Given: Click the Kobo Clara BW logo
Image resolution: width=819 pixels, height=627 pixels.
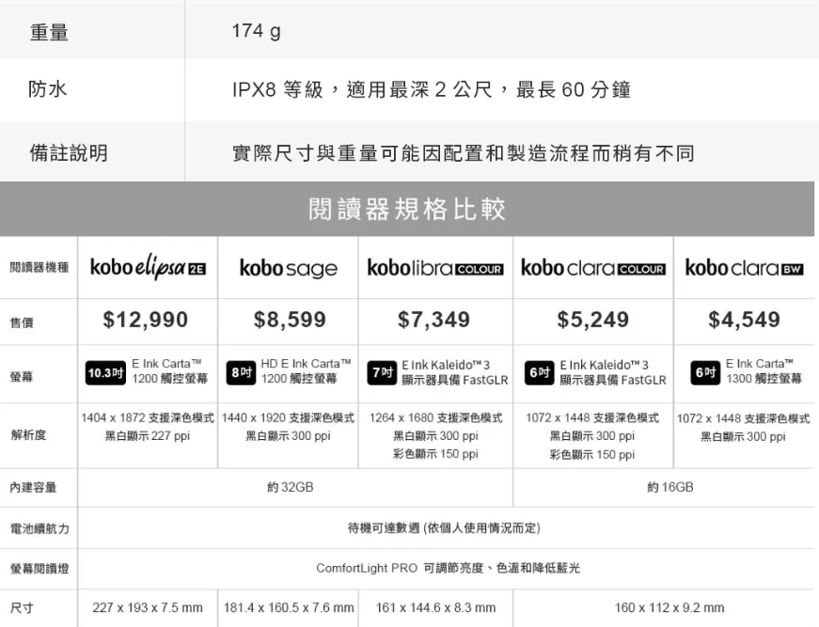Looking at the screenshot, I should coord(745,268).
